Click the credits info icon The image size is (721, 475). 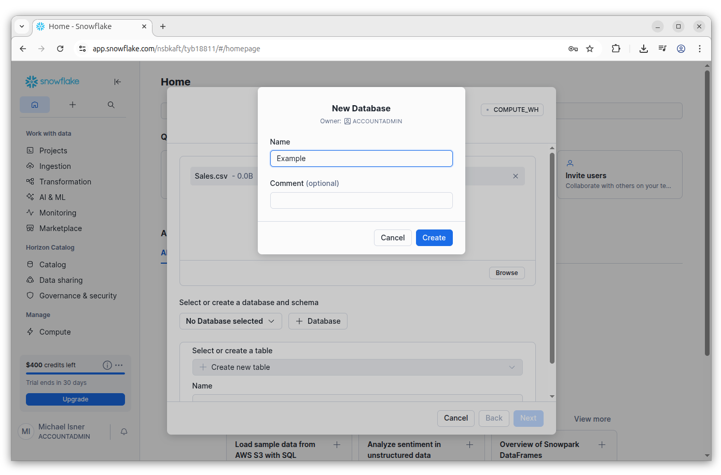coord(107,365)
